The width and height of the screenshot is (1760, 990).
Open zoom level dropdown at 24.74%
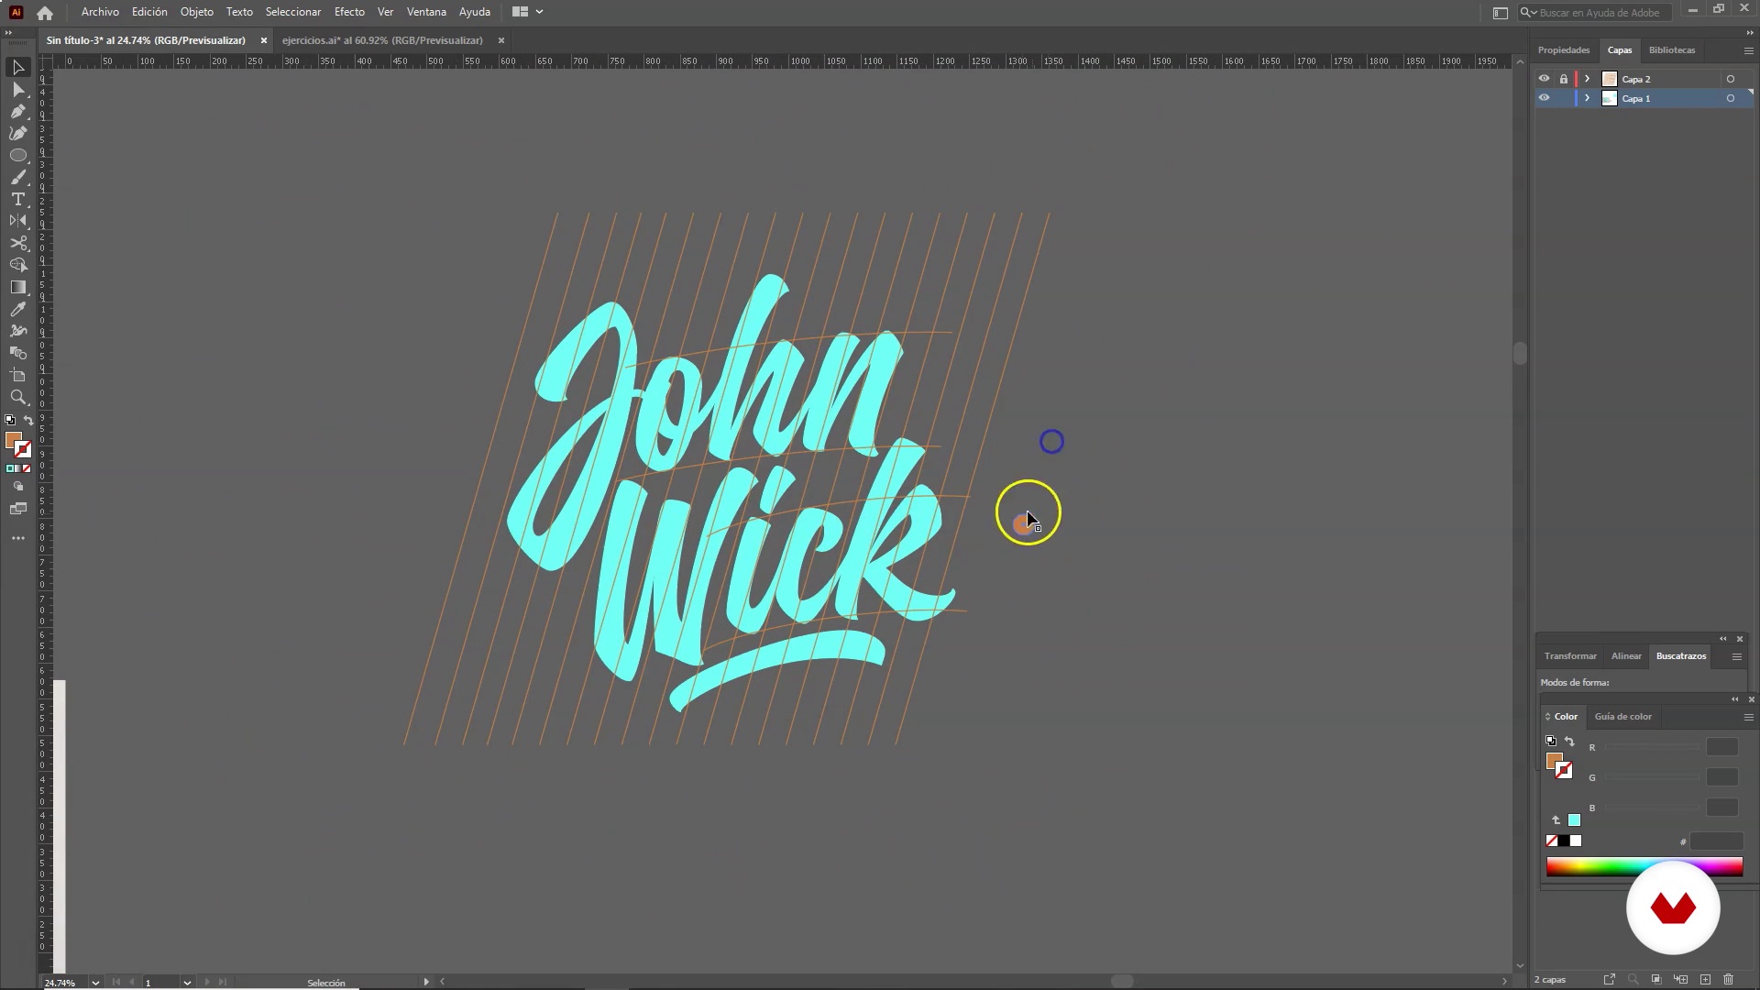(95, 983)
